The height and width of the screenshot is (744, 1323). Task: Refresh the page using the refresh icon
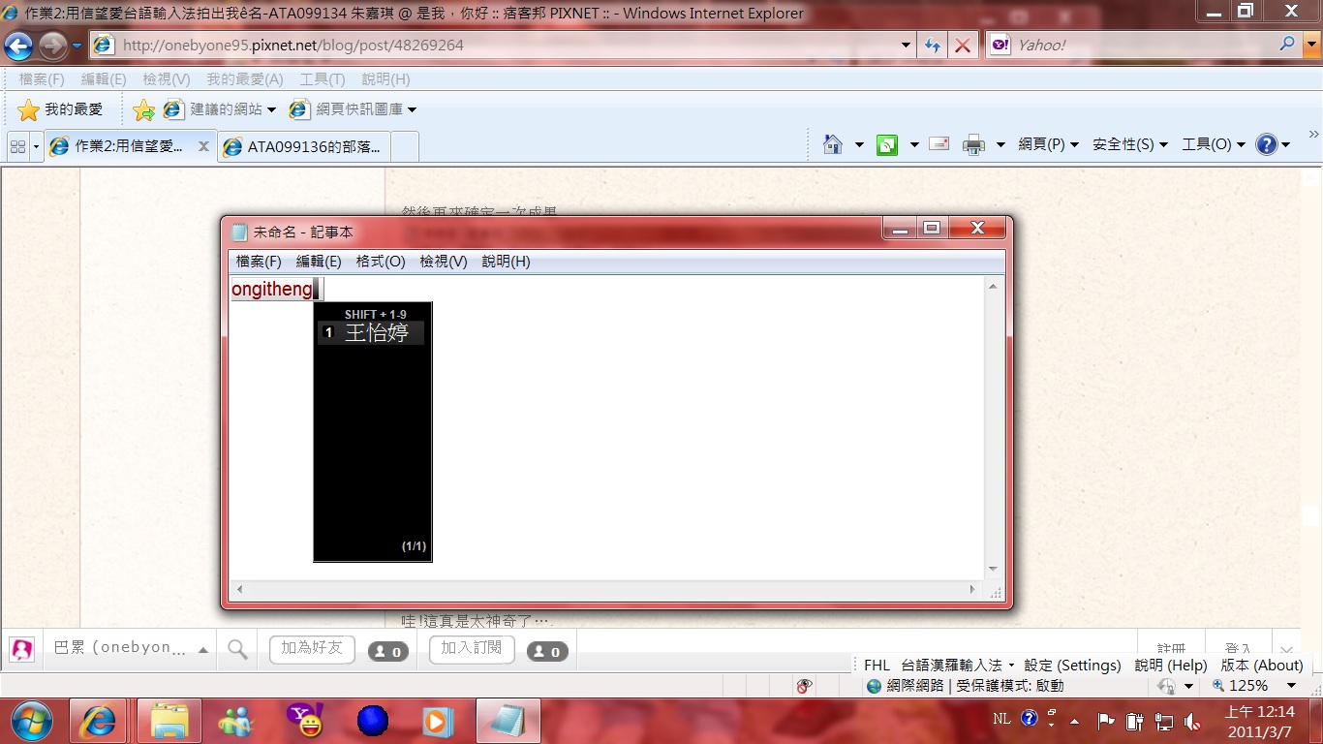[x=932, y=45]
